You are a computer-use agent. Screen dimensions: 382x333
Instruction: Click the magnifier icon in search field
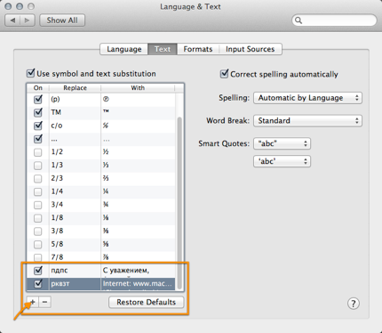[298, 20]
